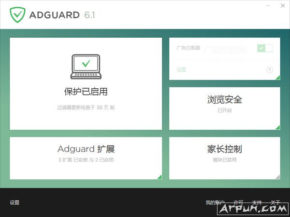This screenshot has height=217, width=290.
Task: Click green corner marker on 浏览安全 card
Action: 278,127
